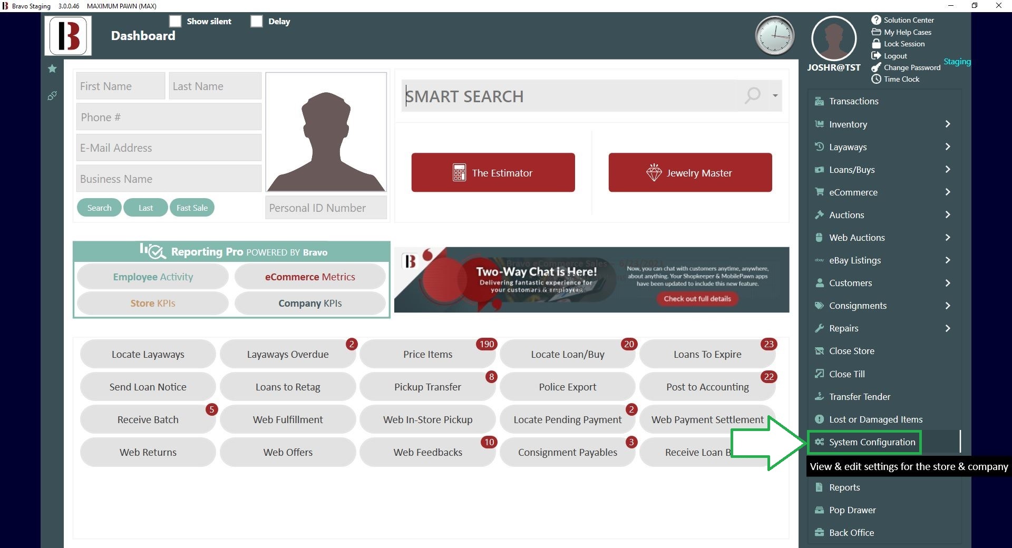This screenshot has width=1012, height=548.
Task: Click the Auctions gavel icon
Action: 819,214
